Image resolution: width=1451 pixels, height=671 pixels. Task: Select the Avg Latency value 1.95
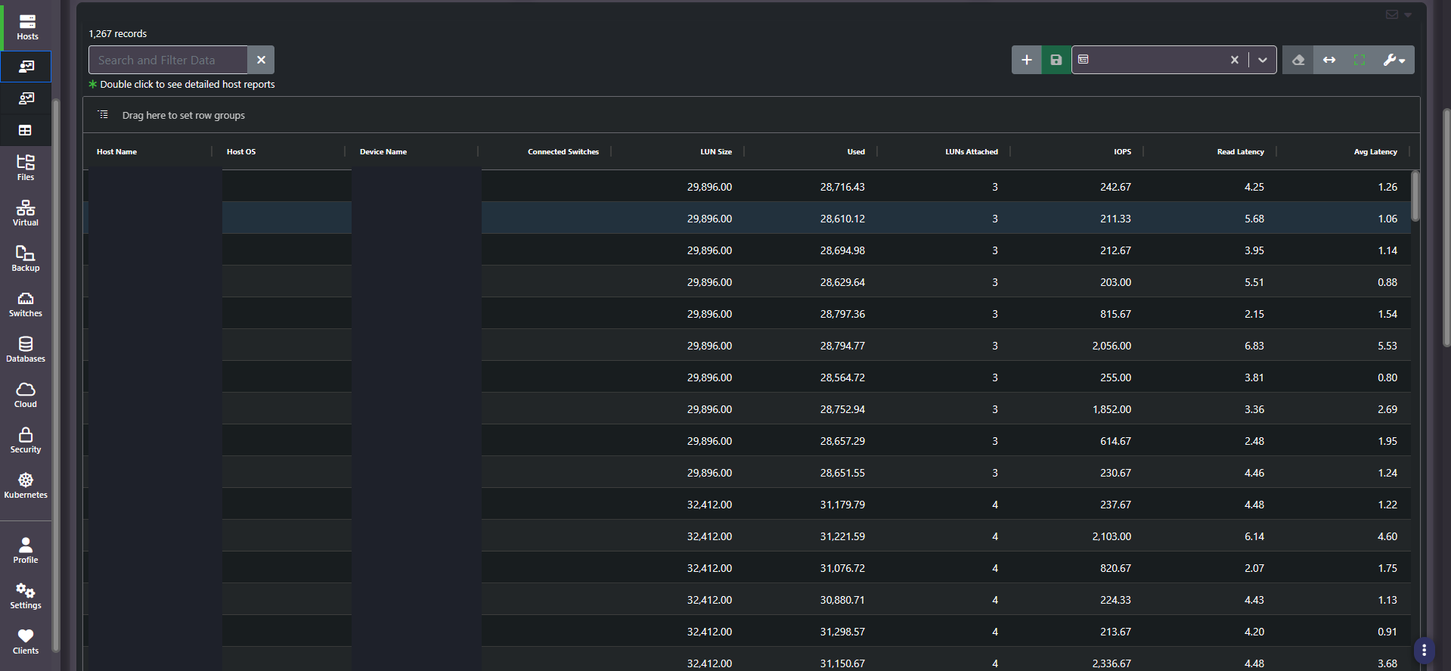click(1387, 441)
